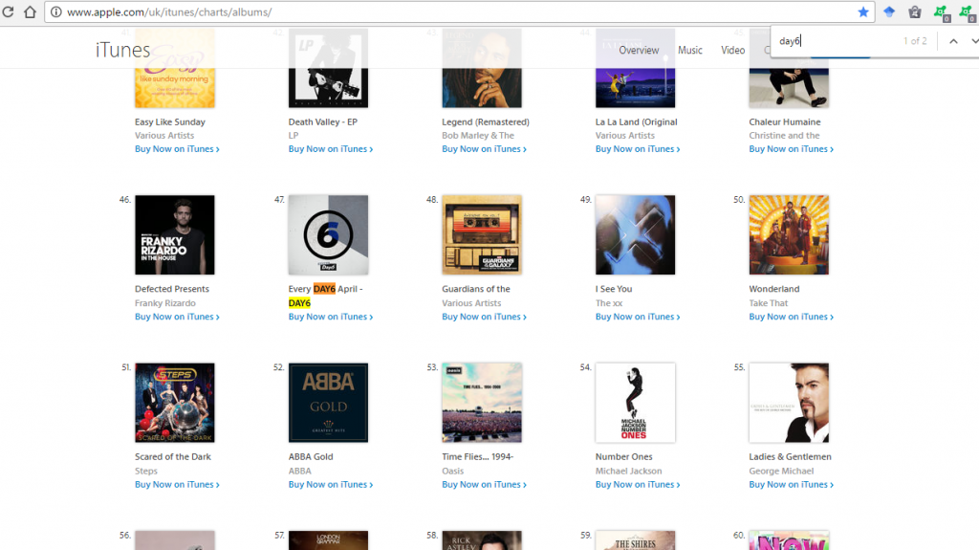Go to previous find result
979x550 pixels.
pyautogui.click(x=953, y=41)
